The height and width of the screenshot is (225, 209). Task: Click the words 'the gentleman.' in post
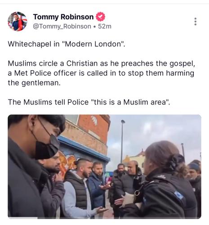pos(34,83)
